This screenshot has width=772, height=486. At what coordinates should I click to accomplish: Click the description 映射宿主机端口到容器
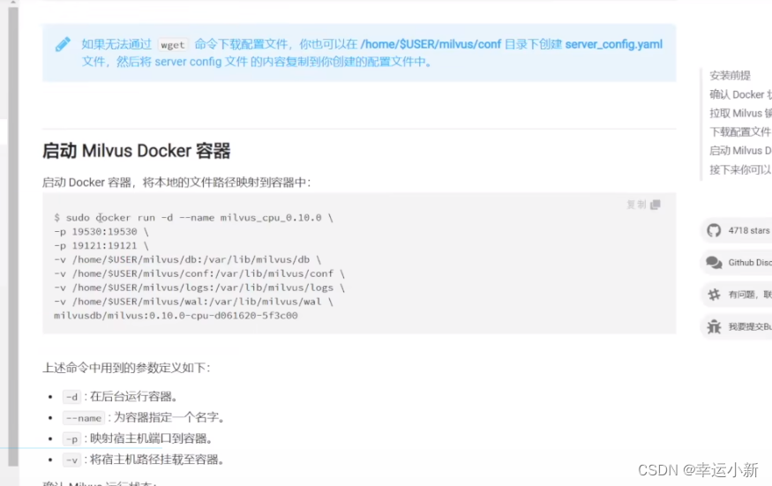click(x=151, y=438)
